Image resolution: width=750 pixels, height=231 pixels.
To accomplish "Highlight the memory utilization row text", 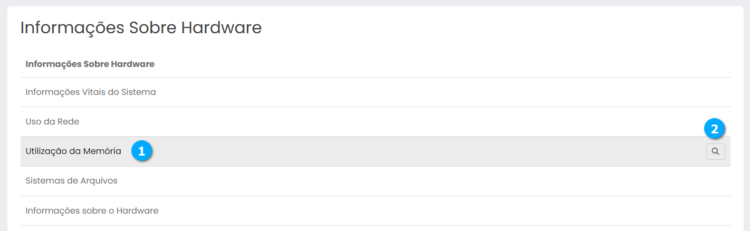I will coord(73,151).
